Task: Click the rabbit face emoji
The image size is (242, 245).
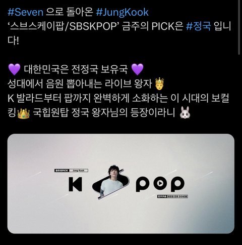Action: tap(185, 112)
